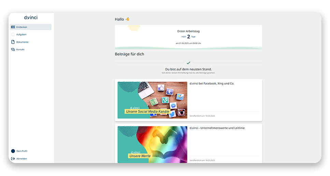The image size is (330, 176).
Task: Click the Erster Arbeitstag countdown card
Action: [x=188, y=37]
